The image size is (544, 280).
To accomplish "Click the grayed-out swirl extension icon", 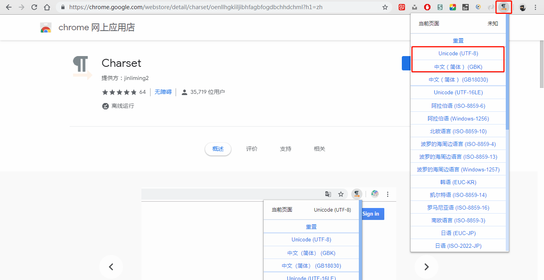I will (x=491, y=7).
